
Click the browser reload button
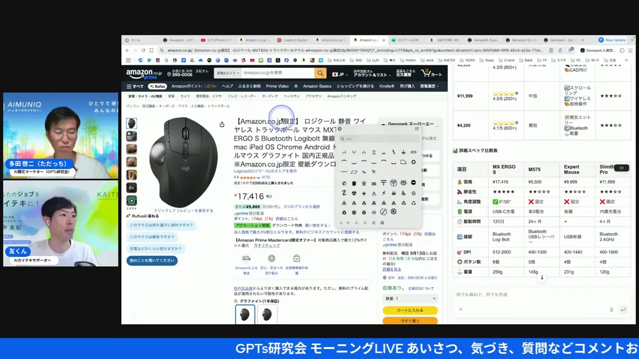click(143, 50)
